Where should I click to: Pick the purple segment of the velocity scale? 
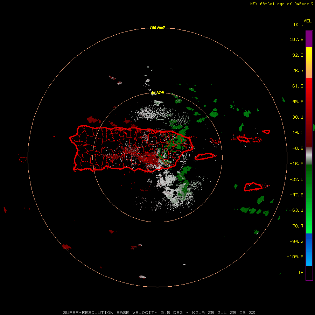point(309,39)
